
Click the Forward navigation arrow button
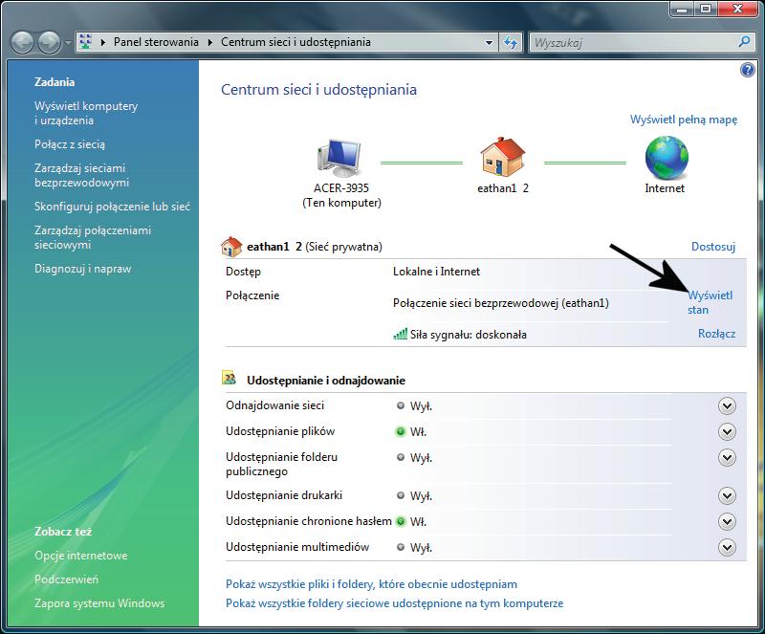(50, 43)
